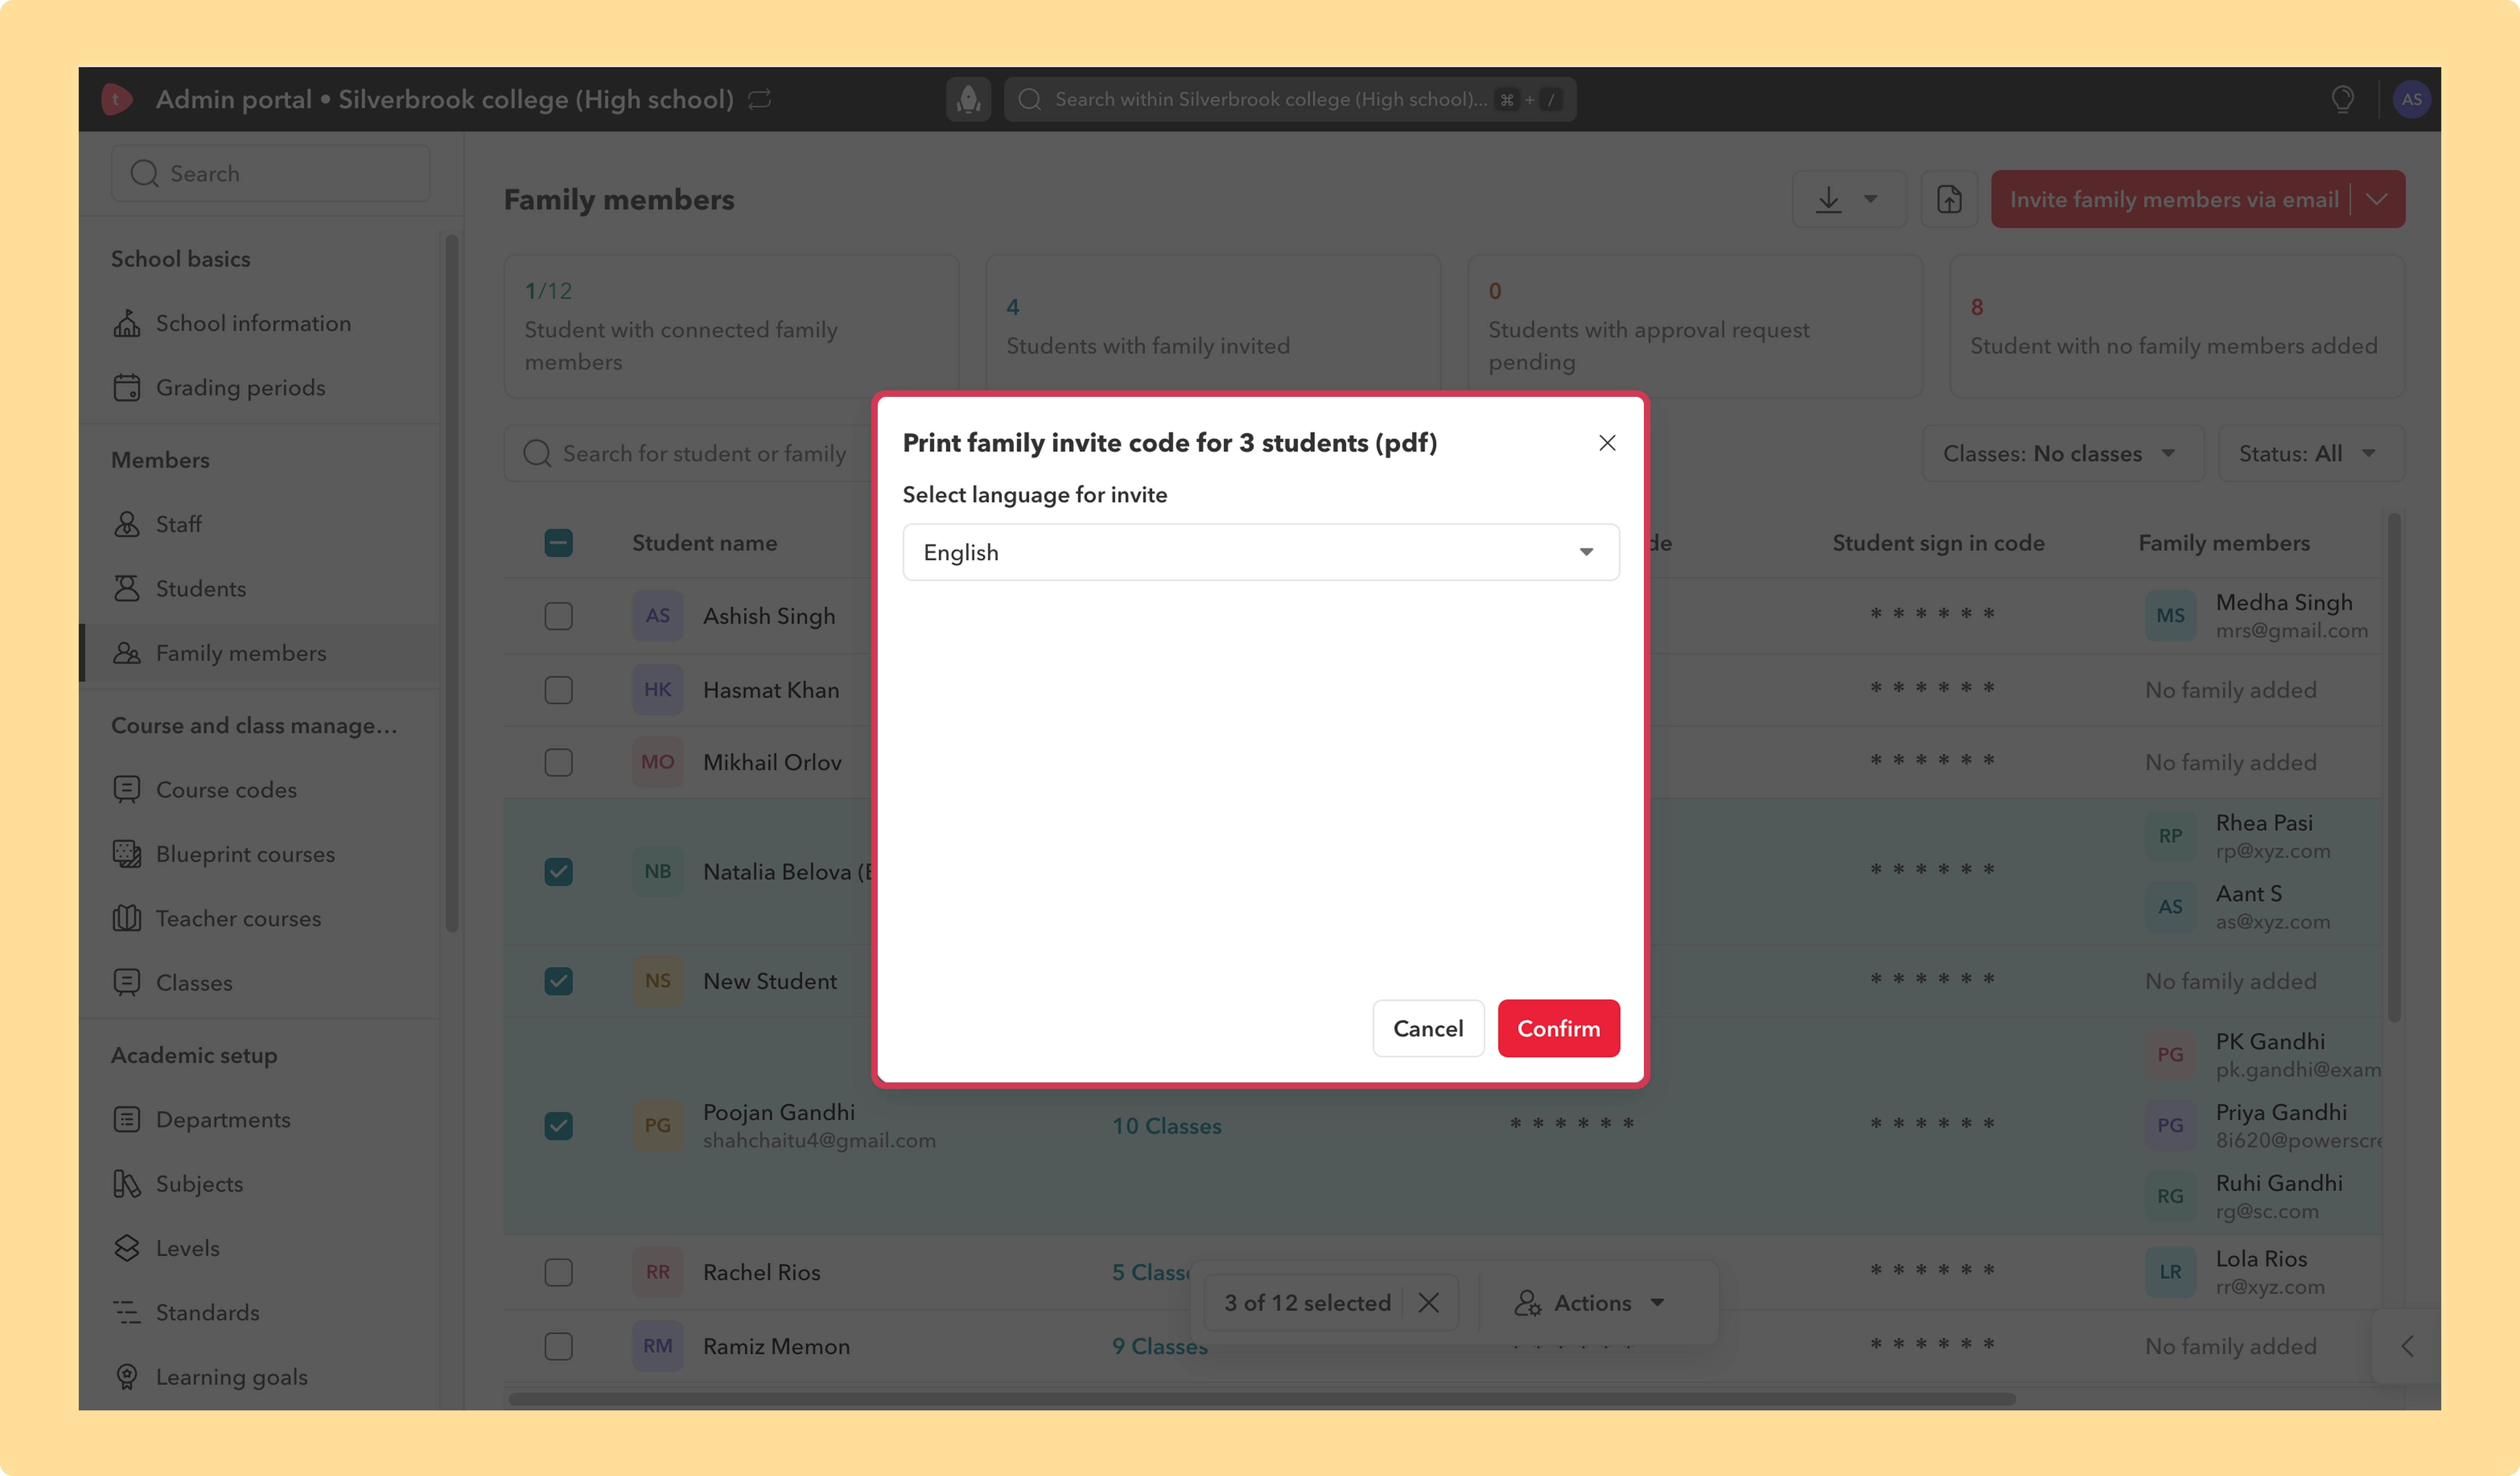The width and height of the screenshot is (2520, 1476).
Task: Close the print invite code dialog
Action: click(1607, 443)
